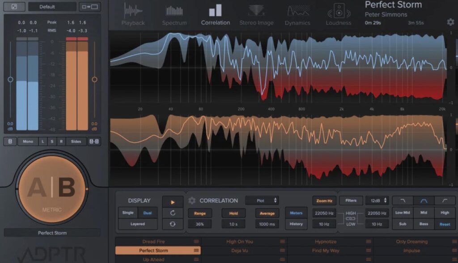
Task: Click the gear icon beside CORRELATION
Action: [192, 200]
